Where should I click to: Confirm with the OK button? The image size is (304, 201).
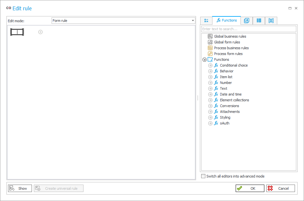(x=250, y=188)
